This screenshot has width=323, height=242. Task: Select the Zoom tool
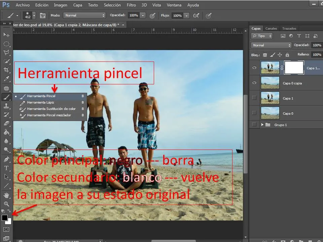[6, 204]
